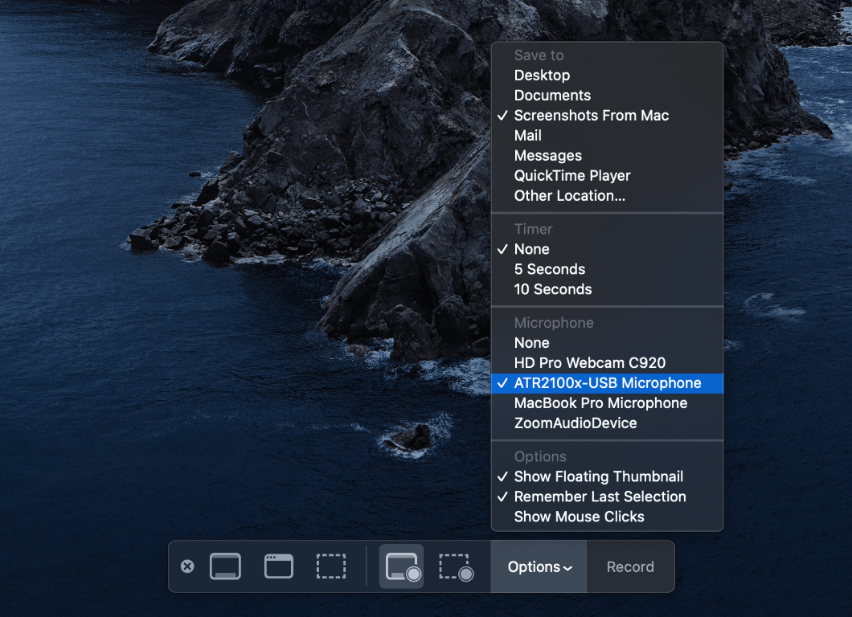Select HD Pro Webcam C920 microphone
Image resolution: width=852 pixels, height=617 pixels.
(590, 362)
